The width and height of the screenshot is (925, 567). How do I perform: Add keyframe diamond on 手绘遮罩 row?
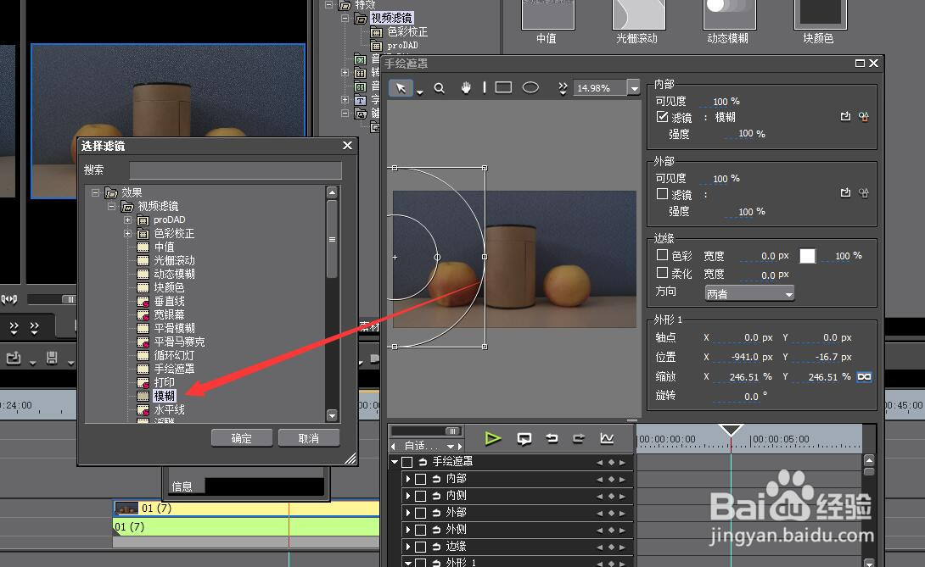pyautogui.click(x=610, y=463)
